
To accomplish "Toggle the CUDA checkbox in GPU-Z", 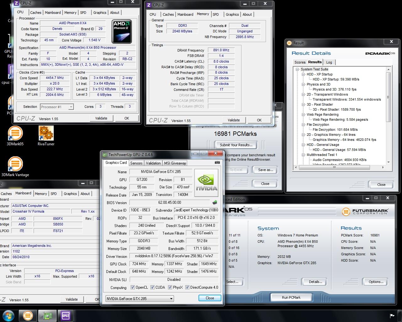I will coord(152,287).
